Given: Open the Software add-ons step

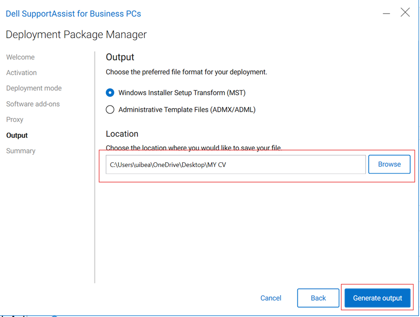Looking at the screenshot, I should [33, 103].
